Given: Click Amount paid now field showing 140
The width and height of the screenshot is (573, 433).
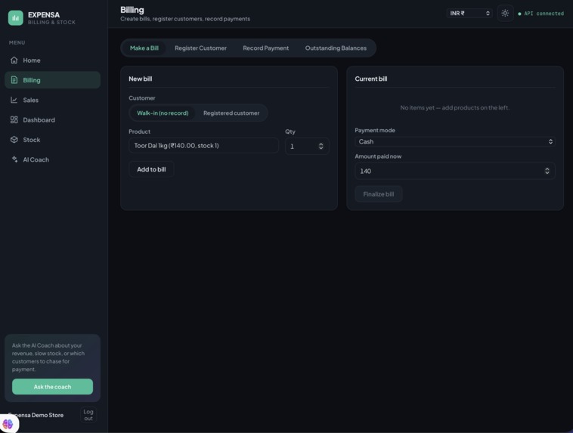Looking at the screenshot, I should pyautogui.click(x=455, y=171).
